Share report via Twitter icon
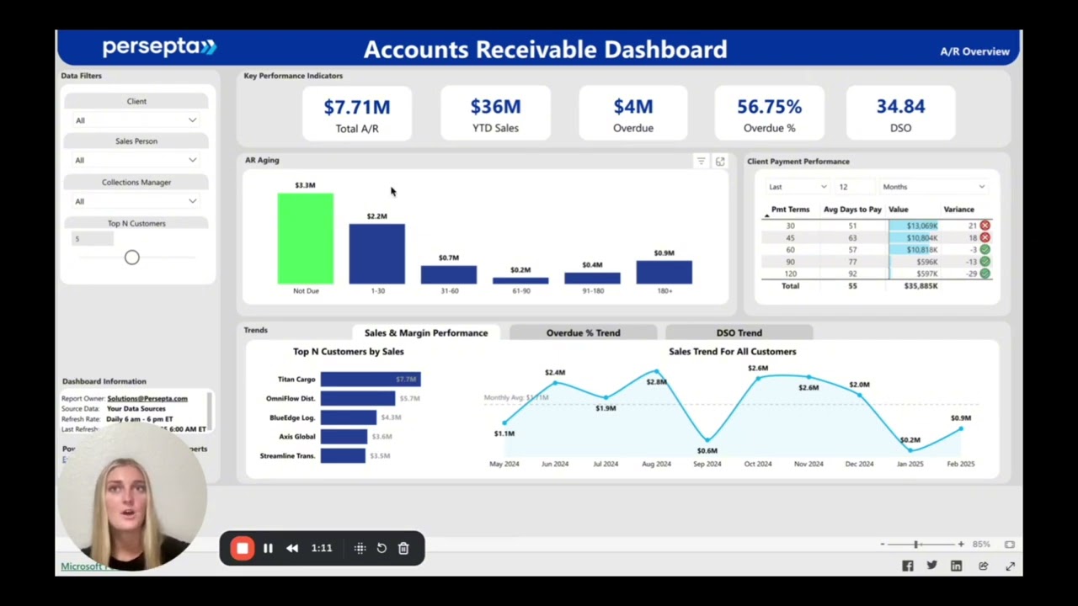 point(931,566)
